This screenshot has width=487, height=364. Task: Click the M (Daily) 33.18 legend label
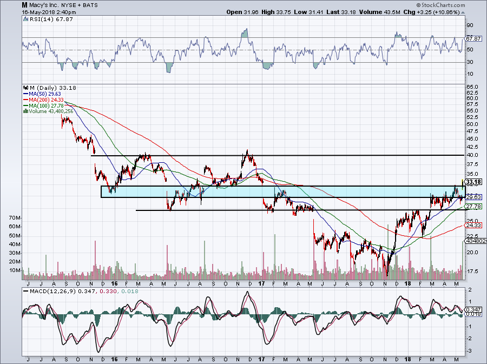(53, 88)
